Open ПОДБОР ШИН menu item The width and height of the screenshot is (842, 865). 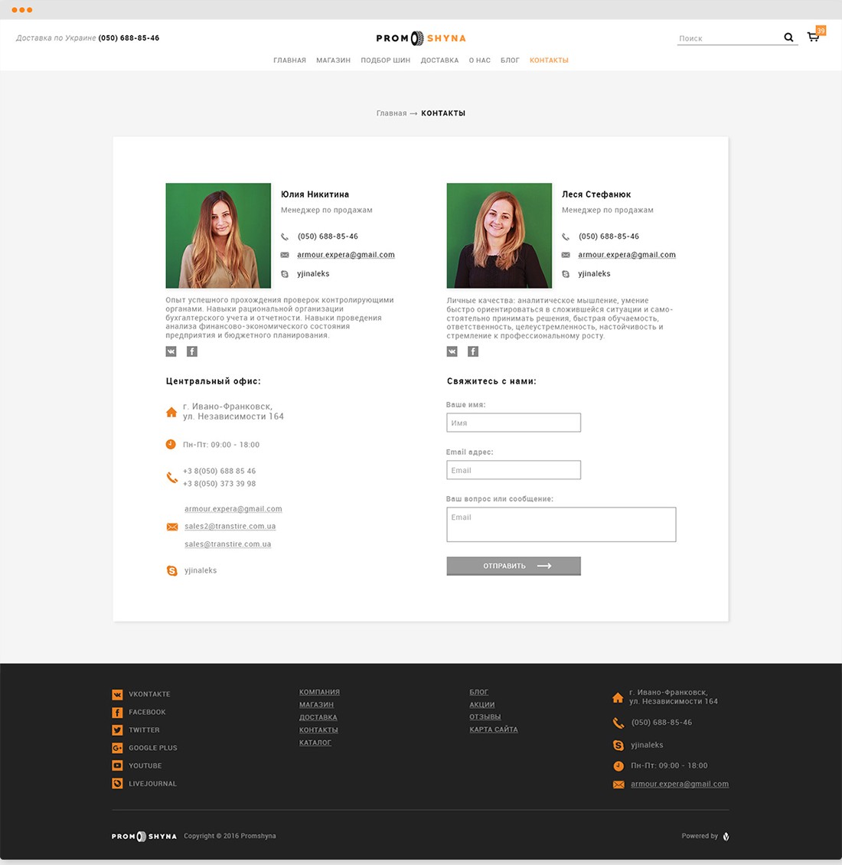coord(386,60)
